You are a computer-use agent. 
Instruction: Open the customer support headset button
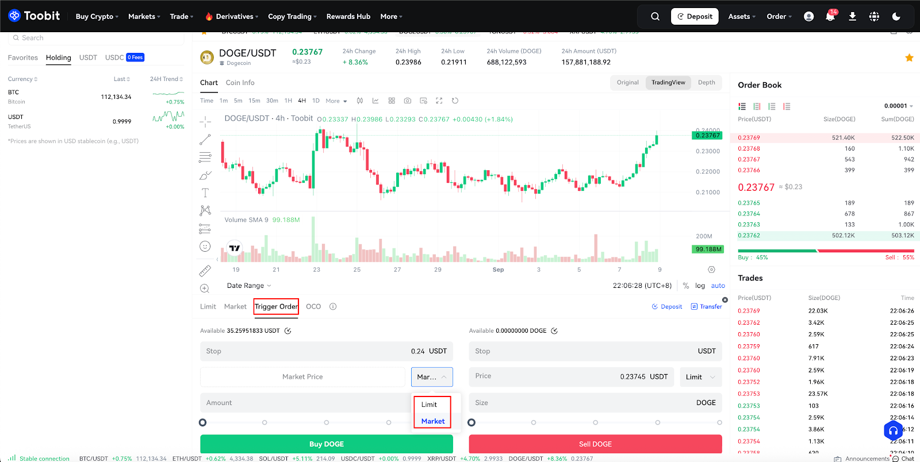(x=893, y=430)
